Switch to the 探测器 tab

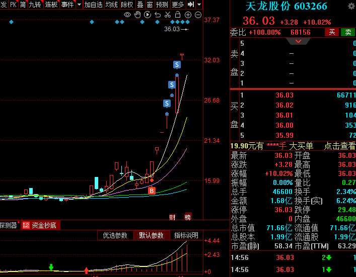(x=9, y=225)
